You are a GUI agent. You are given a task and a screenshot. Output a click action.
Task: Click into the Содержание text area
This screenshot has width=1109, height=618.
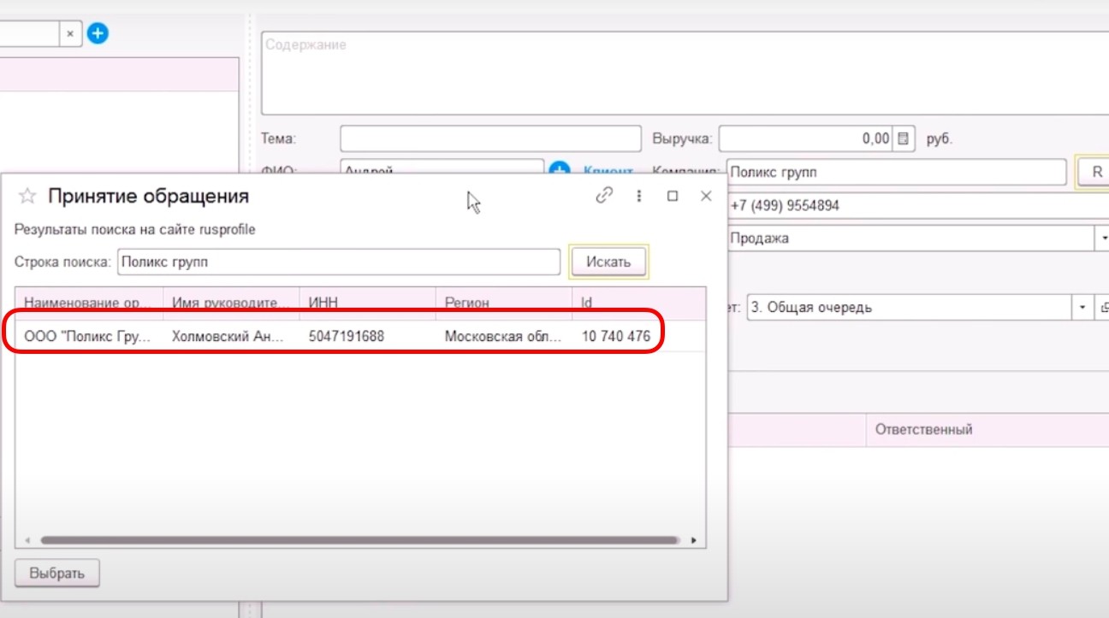[685, 73]
